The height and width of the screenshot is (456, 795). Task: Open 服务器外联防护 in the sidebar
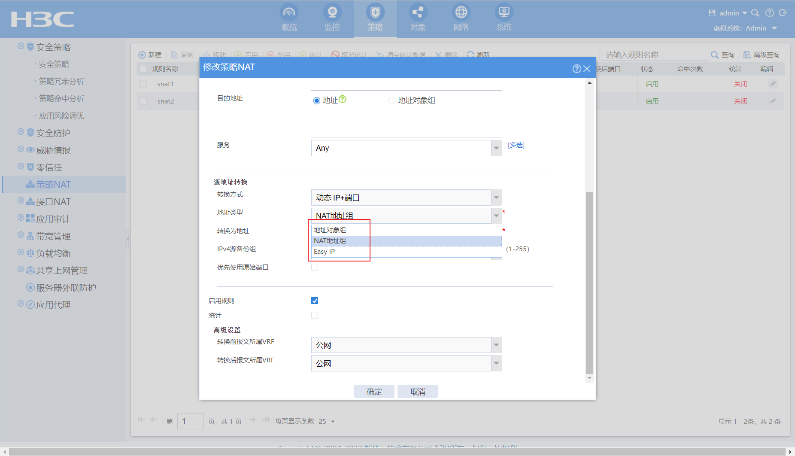pos(66,287)
